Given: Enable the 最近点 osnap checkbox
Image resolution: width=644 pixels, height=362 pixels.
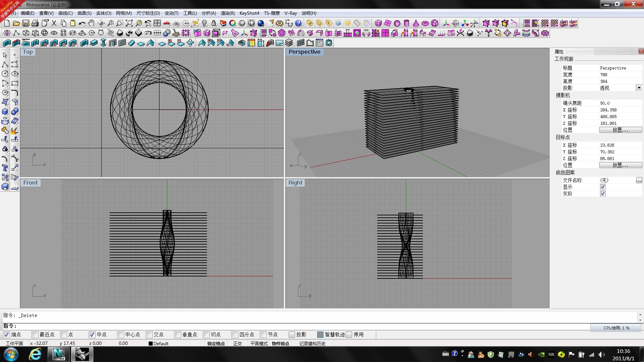Looking at the screenshot, I should click(35, 334).
